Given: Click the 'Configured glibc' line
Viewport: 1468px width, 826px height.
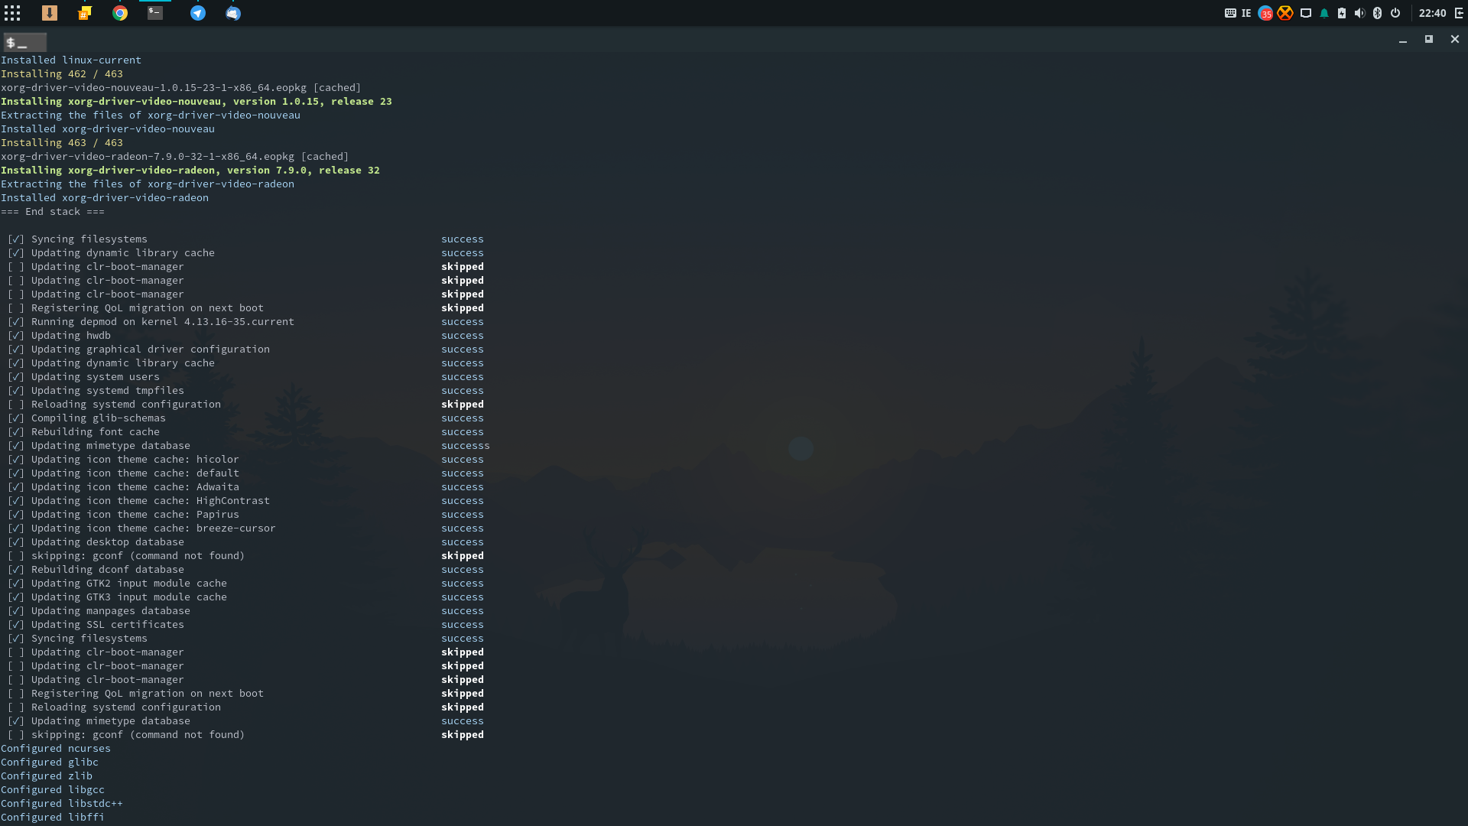Looking at the screenshot, I should (50, 762).
